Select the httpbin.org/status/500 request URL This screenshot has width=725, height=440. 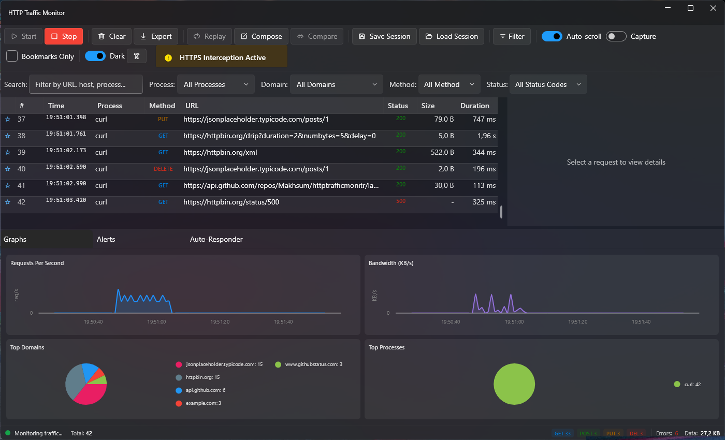click(x=231, y=202)
